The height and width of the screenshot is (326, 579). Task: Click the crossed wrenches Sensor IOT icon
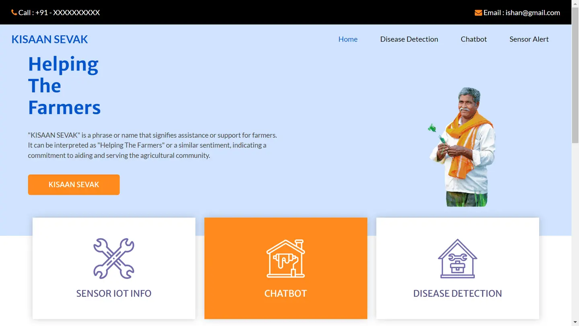coord(114,258)
